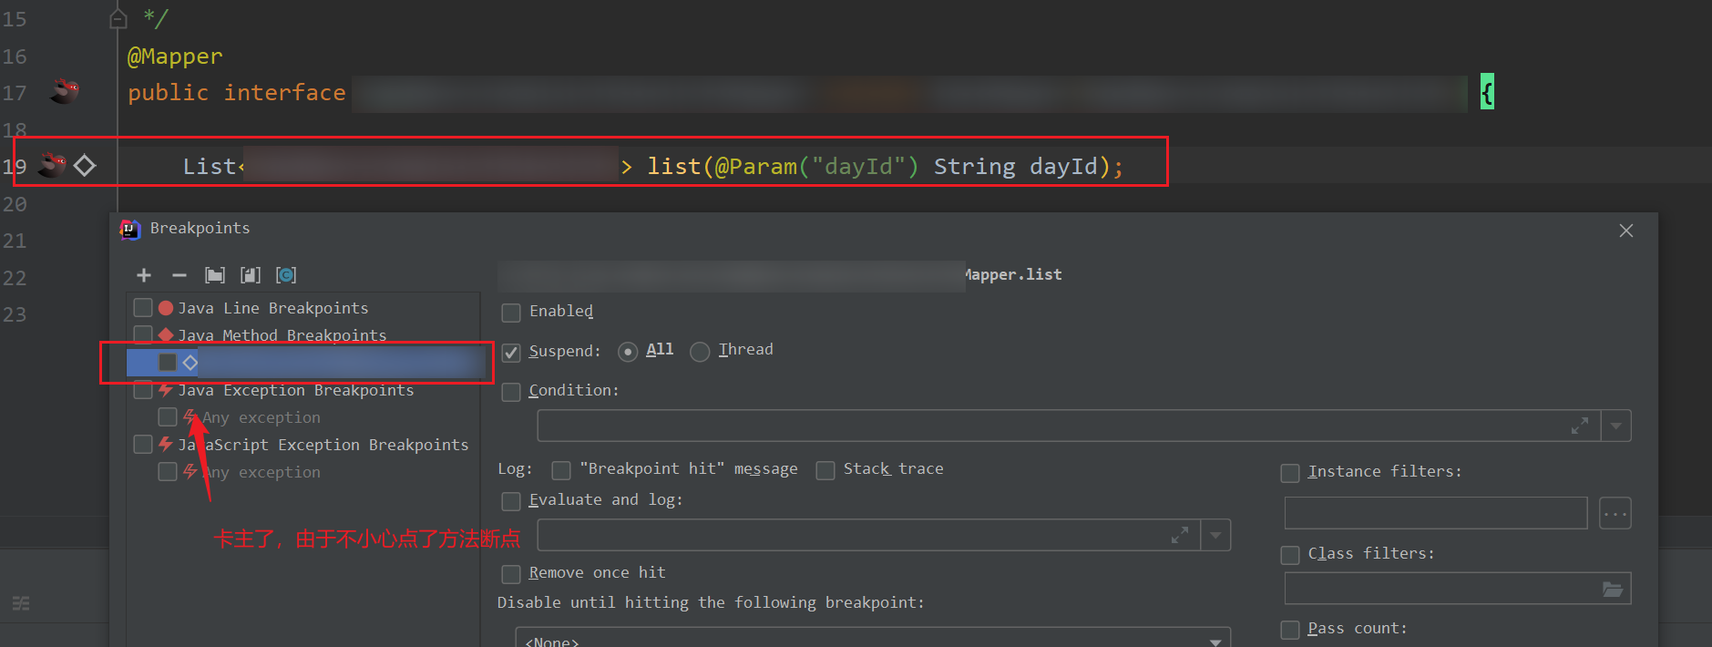Image resolution: width=1712 pixels, height=647 pixels.
Task: Close the Breakpoints dialog
Action: coord(1626,231)
